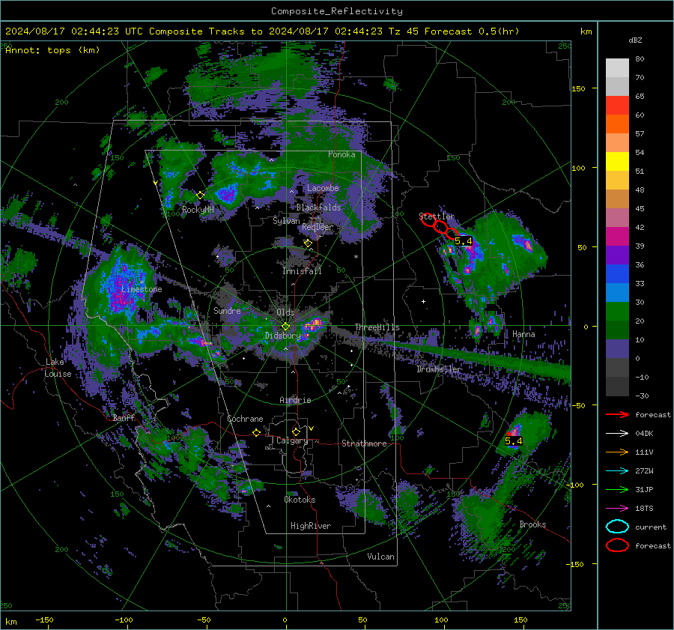The image size is (674, 630).
Task: Click the Strathmore label
Action: point(364,443)
